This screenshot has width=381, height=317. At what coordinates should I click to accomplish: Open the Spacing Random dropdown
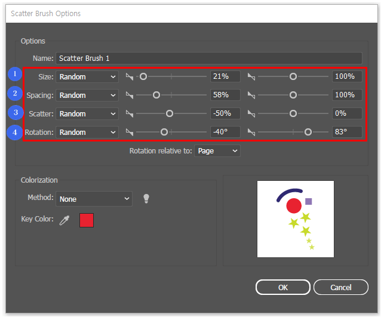point(87,96)
